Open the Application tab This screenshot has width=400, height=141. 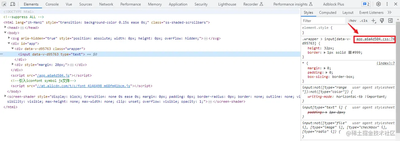[178, 4]
